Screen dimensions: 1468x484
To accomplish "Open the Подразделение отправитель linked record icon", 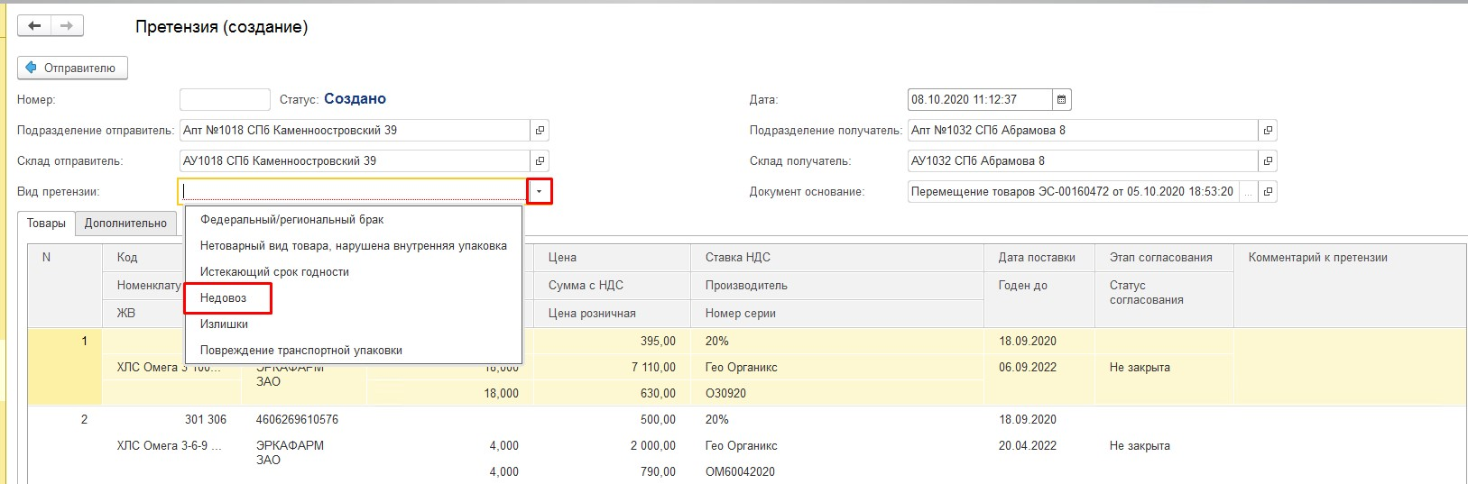I will coord(540,131).
